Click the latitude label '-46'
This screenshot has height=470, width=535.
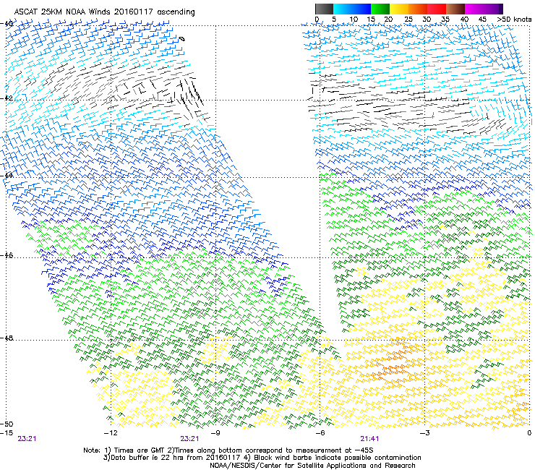point(7,256)
